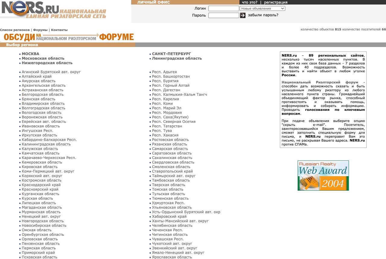Open Алтайский край region
Viewport: 386px width, 259px height.
point(37,76)
